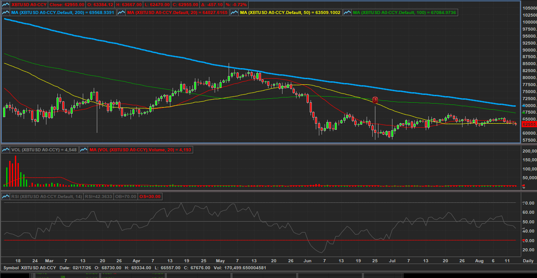
Task: Select the MA 20 legend showing 64027.6165
Action: 177,13
